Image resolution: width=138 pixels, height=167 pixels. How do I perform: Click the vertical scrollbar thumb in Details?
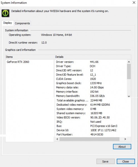click(129, 71)
